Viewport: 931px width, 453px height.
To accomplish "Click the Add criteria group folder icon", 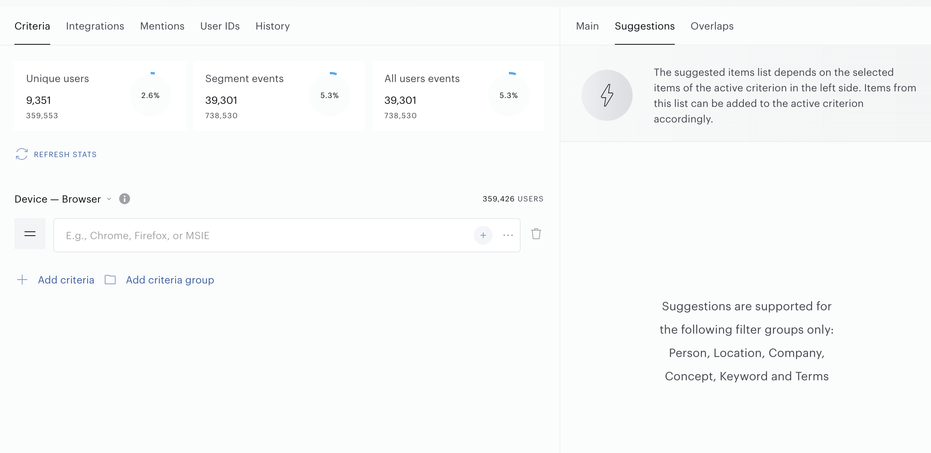I will pyautogui.click(x=110, y=280).
